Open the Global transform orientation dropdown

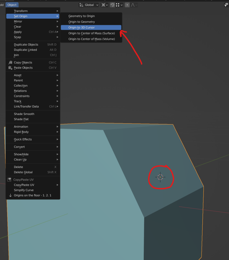click(89, 5)
